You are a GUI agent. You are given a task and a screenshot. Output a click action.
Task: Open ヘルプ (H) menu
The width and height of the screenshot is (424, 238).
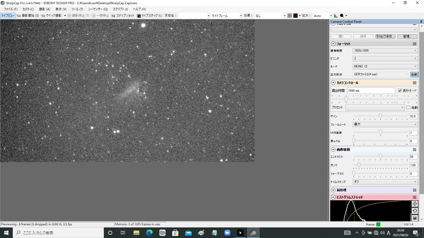coord(139,9)
